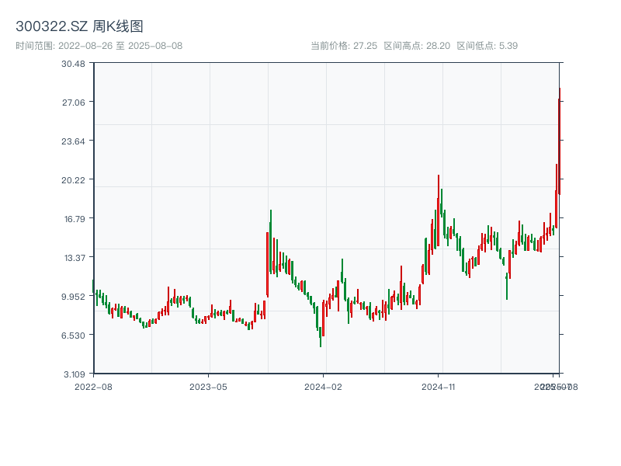The height and width of the screenshot is (466, 621).
Task: Click the 9.952 y-axis tick label
Action: [x=73, y=296]
